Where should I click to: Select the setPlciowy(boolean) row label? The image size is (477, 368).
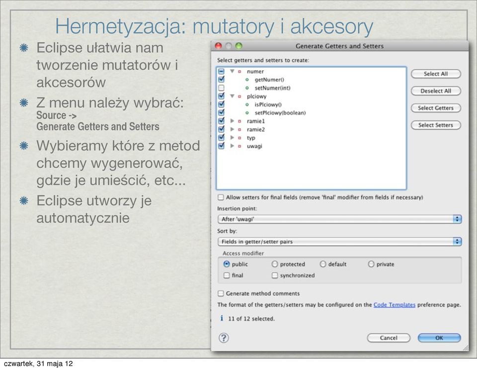point(280,113)
